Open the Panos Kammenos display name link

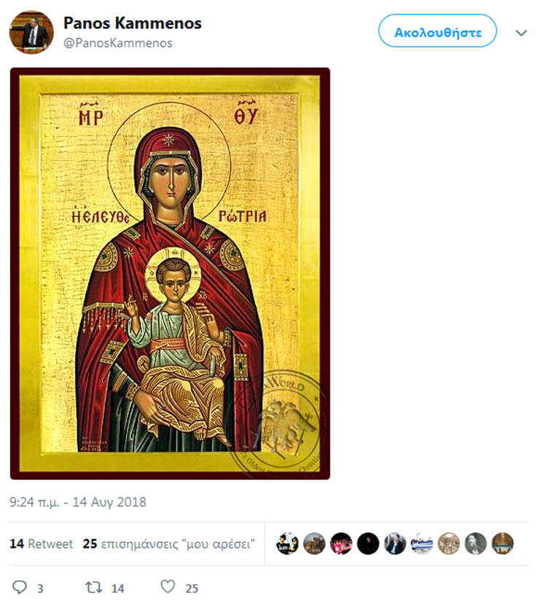133,23
